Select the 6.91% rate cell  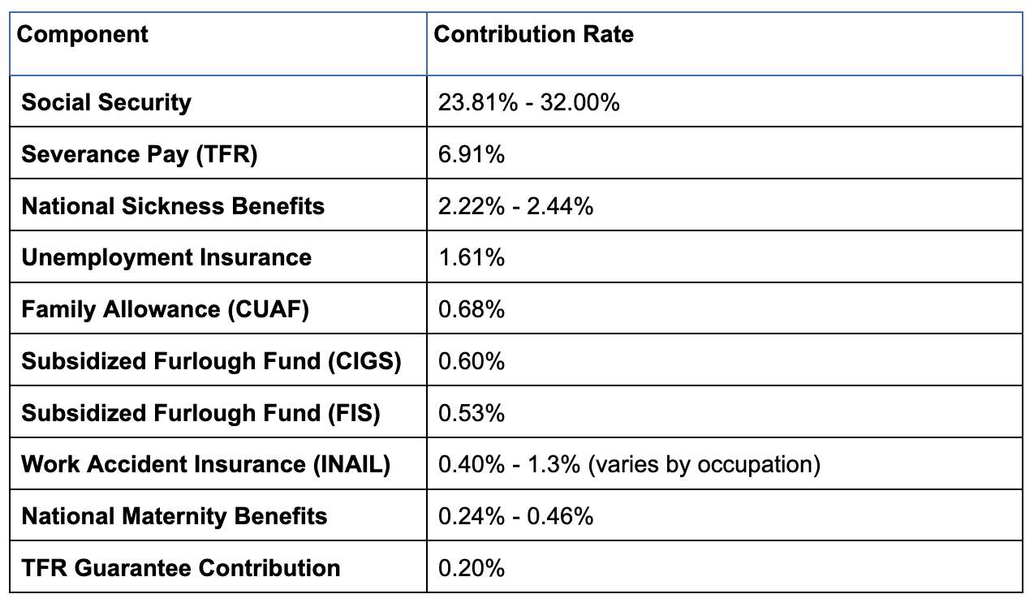[x=472, y=154]
